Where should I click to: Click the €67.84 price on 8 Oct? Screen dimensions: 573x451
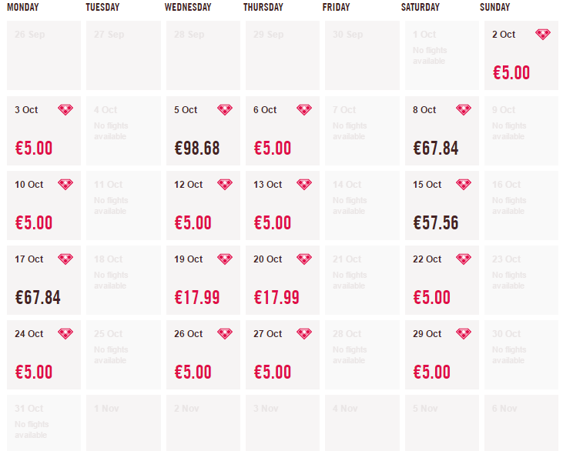point(436,148)
